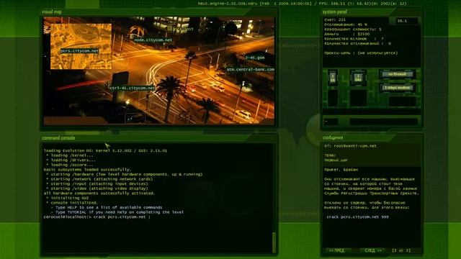Click the 'visual map' panel title
Viewport: 461px width, 259px height.
pos(52,12)
